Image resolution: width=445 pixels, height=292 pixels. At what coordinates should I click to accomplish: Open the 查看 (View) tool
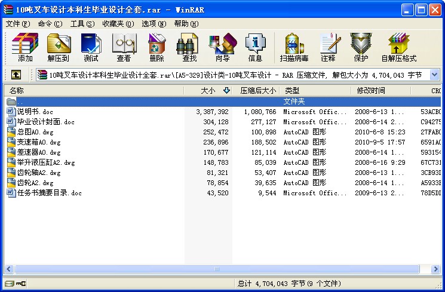click(x=124, y=47)
